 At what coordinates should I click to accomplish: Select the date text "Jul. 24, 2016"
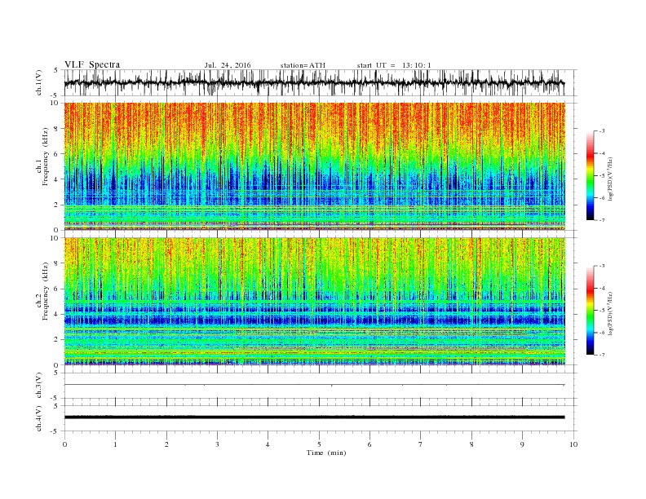[x=228, y=65]
